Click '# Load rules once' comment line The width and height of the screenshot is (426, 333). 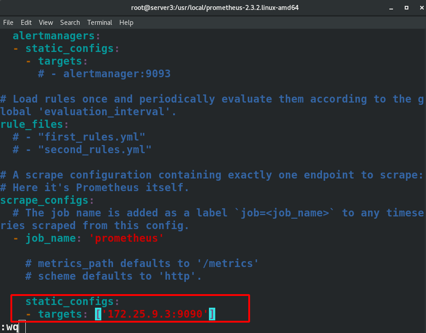(212, 99)
